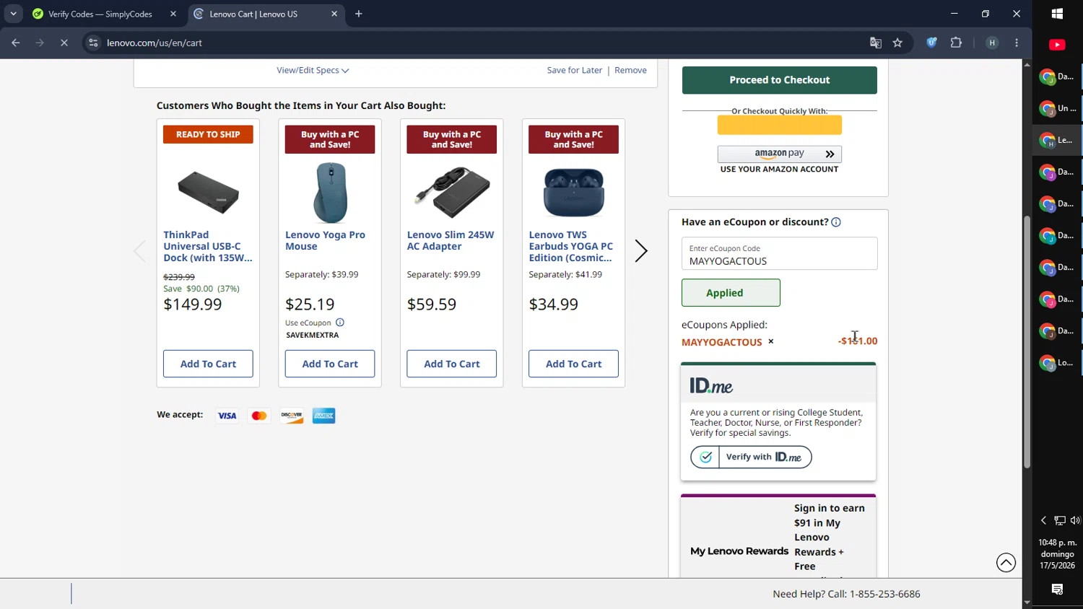
Task: Open the Lenovo Slim 245W adapter image
Action: click(452, 192)
